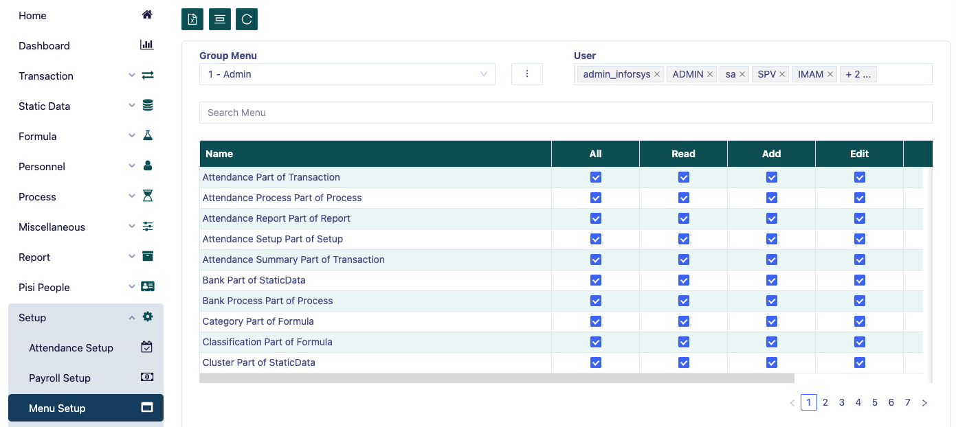Screen dimensions: 956x427
Task: Open the Group Menu dropdown
Action: click(347, 74)
